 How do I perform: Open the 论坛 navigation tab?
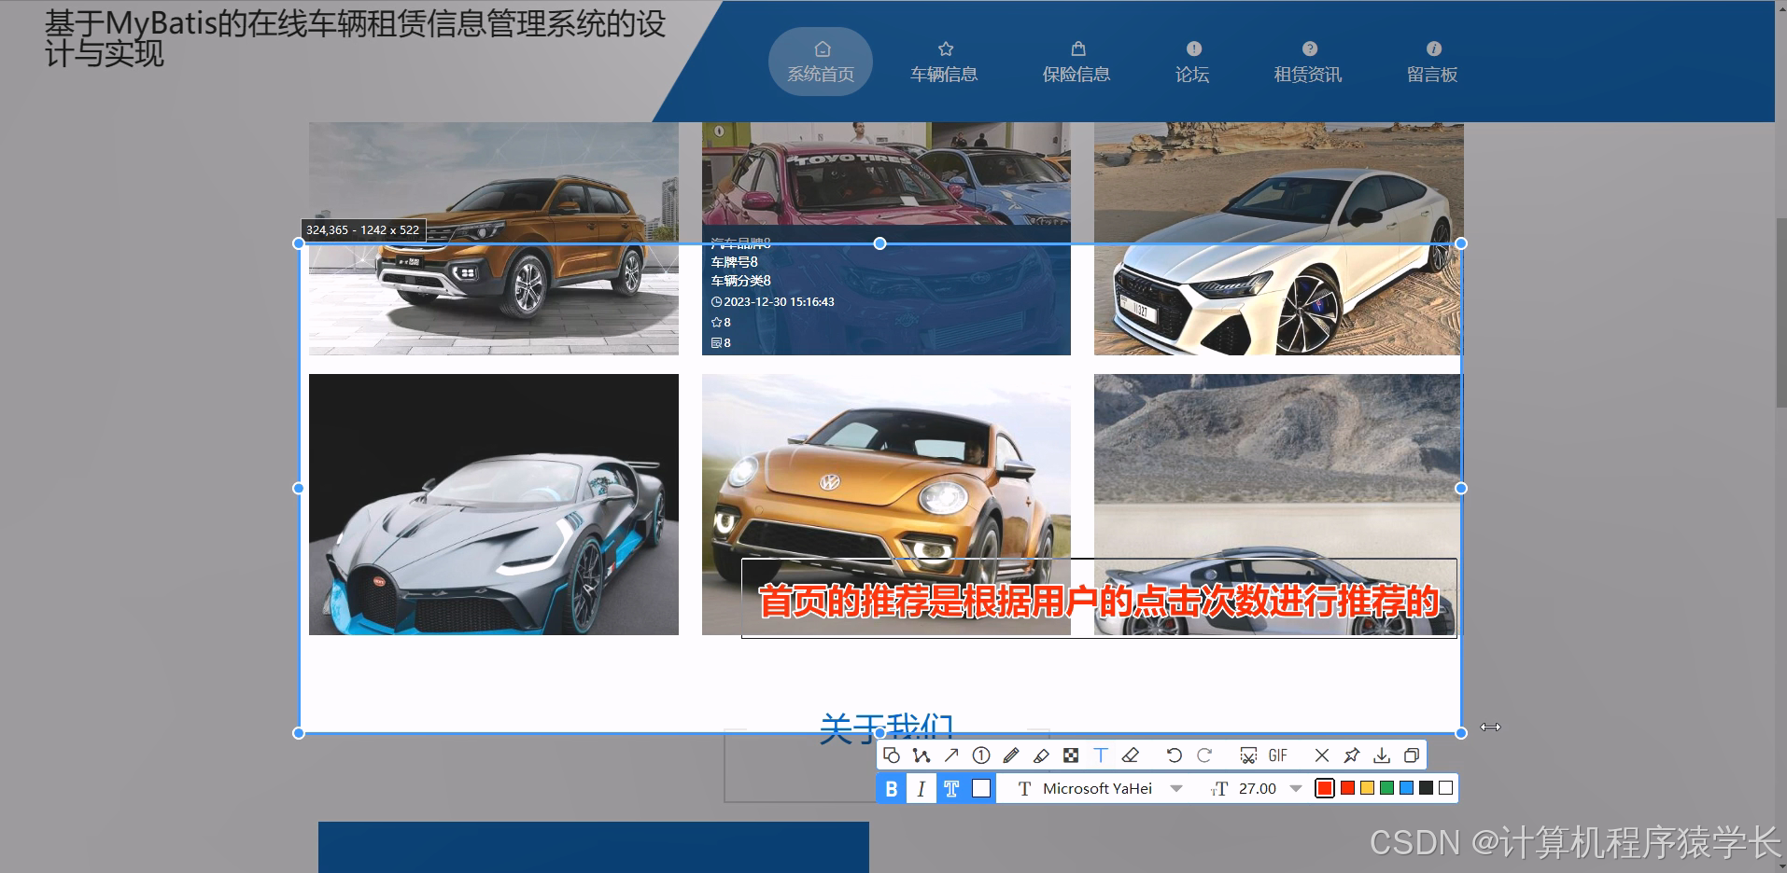pyautogui.click(x=1192, y=62)
